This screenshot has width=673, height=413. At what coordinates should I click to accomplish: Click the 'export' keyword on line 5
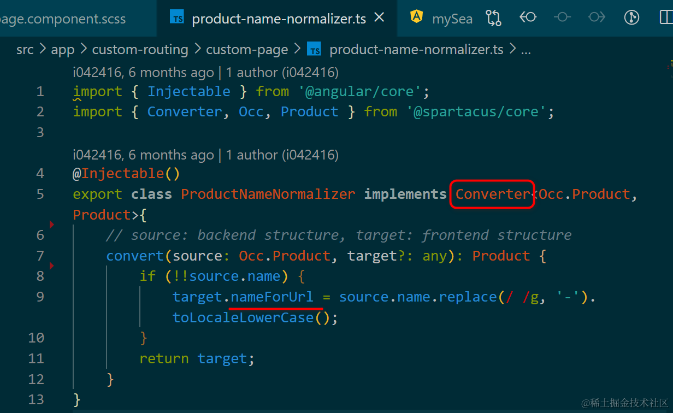[x=98, y=194]
